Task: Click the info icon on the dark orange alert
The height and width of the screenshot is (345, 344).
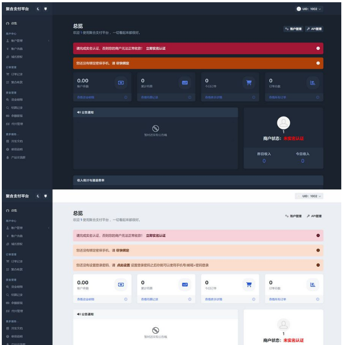Action: (x=318, y=63)
